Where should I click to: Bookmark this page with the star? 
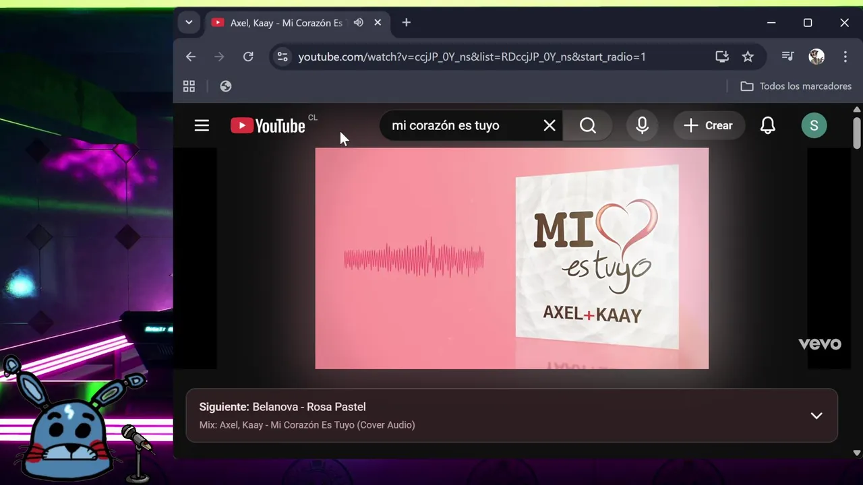point(748,57)
